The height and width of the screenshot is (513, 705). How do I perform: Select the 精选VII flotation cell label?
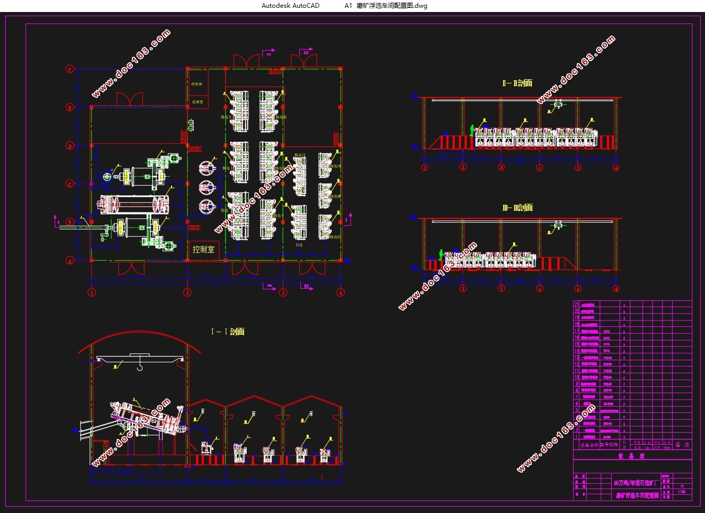tap(335, 166)
